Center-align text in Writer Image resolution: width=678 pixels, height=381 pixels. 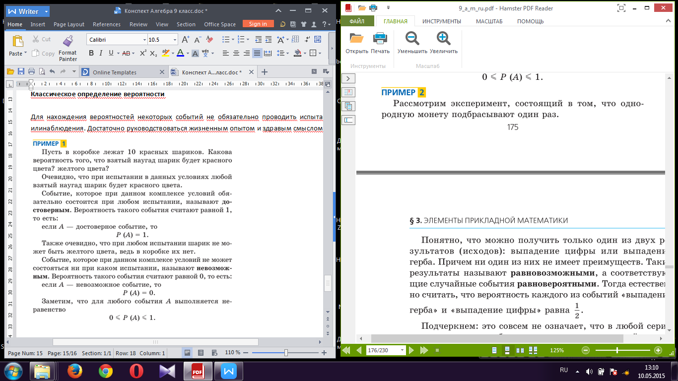[x=236, y=53]
